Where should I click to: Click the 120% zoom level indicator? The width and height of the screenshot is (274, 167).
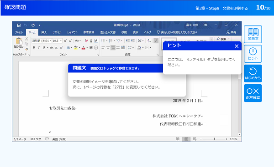(x=233, y=139)
